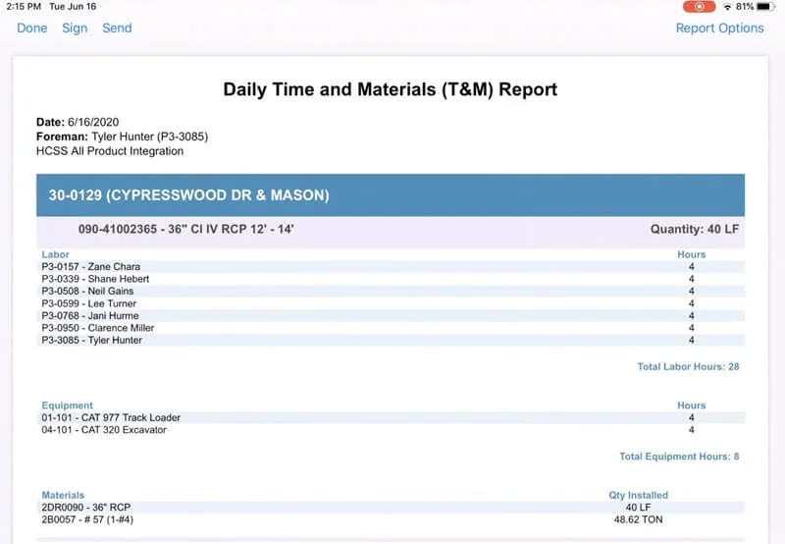Tap the Done button
This screenshot has width=785, height=544.
(32, 28)
